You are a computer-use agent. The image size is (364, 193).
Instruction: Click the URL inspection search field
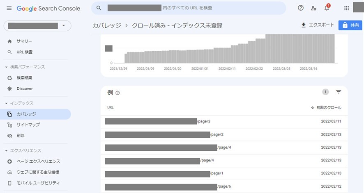pyautogui.click(x=193, y=8)
